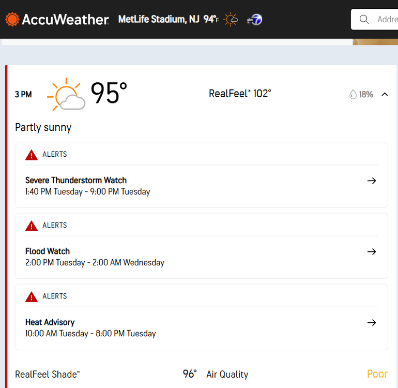Click the large partly sunny weather icon
The image size is (398, 388).
point(66,94)
